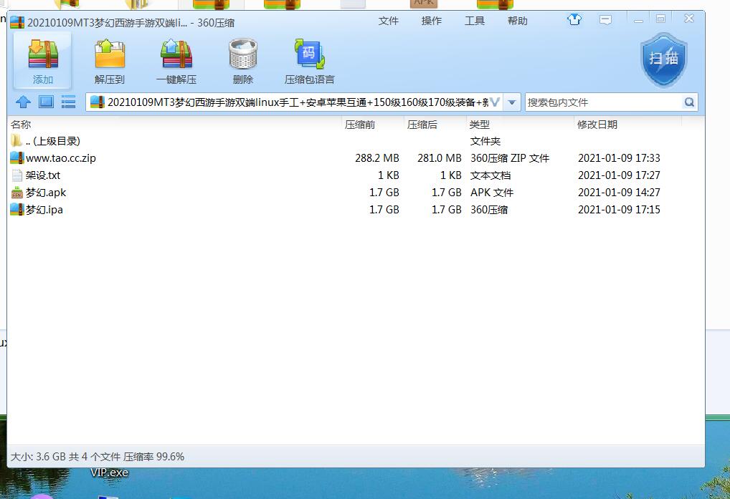Select the www.tao.cc.zip file

tap(60, 158)
